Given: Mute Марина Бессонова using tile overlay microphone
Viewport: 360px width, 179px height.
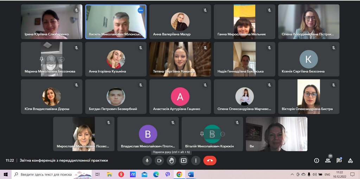Looking at the screenshot, I should pyautogui.click(x=52, y=59).
